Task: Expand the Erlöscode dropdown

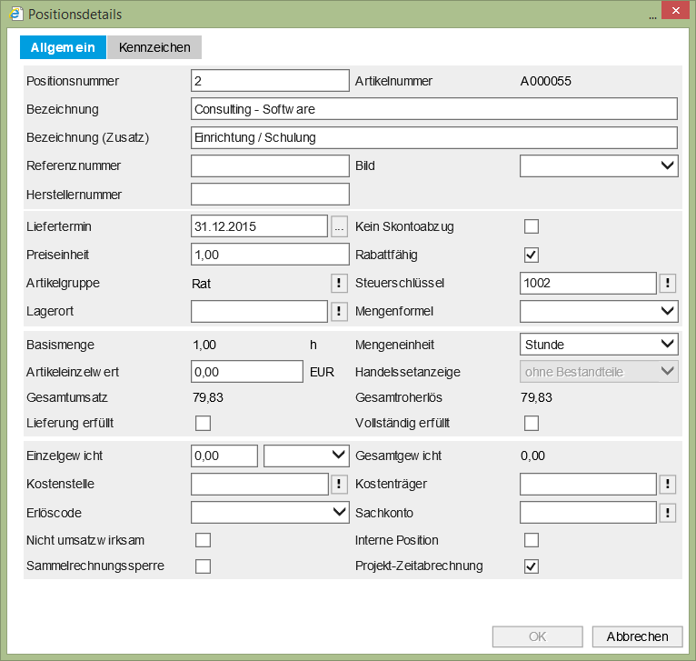Action: tap(270, 513)
